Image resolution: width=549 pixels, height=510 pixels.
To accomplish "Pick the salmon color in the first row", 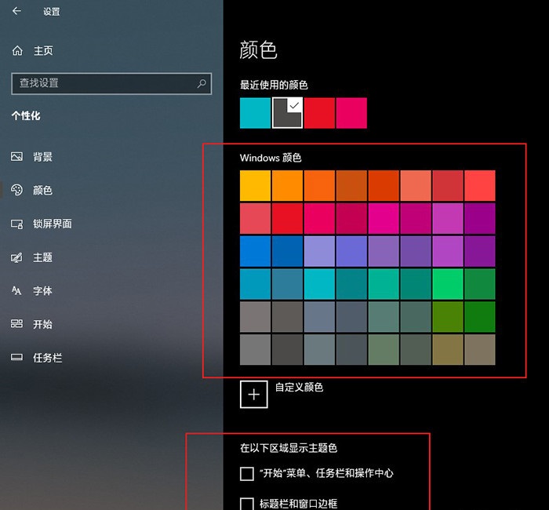I will click(x=416, y=186).
